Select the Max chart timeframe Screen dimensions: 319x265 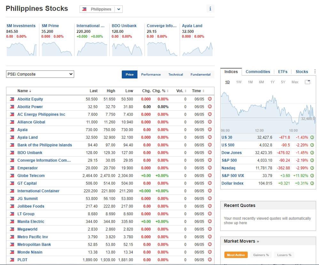pyautogui.click(x=295, y=82)
